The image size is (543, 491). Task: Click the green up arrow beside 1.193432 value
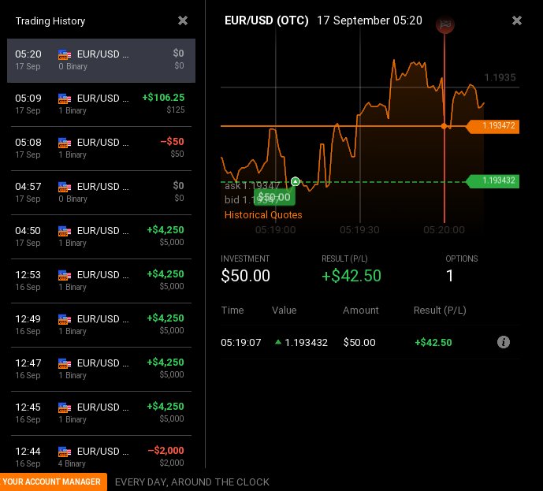point(277,342)
